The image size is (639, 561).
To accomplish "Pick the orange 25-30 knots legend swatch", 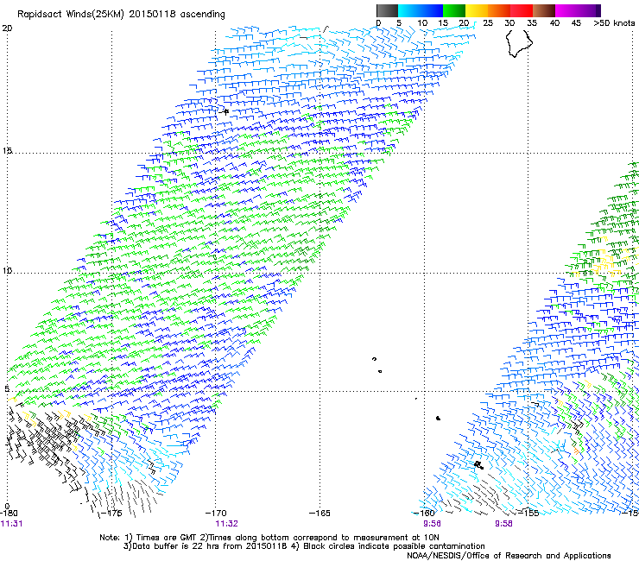I will 499,10.
